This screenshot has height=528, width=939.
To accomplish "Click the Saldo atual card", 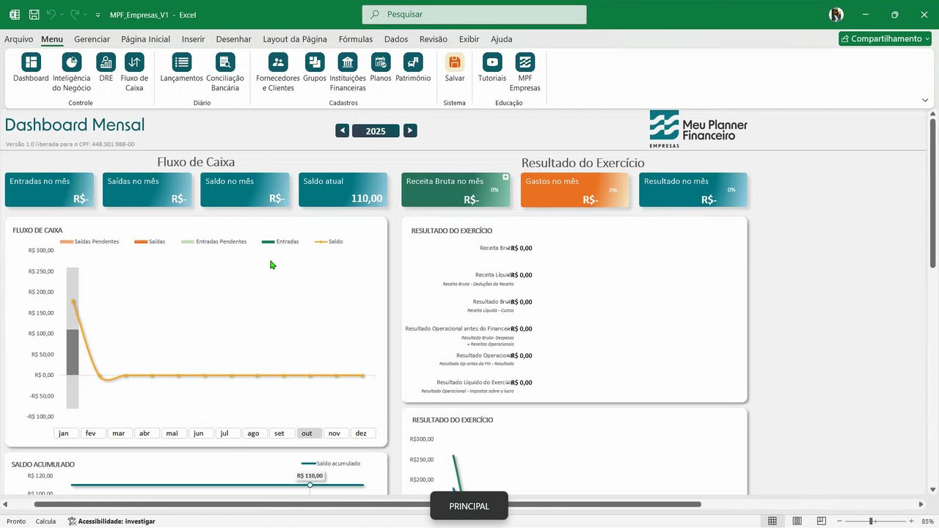I will [x=343, y=190].
